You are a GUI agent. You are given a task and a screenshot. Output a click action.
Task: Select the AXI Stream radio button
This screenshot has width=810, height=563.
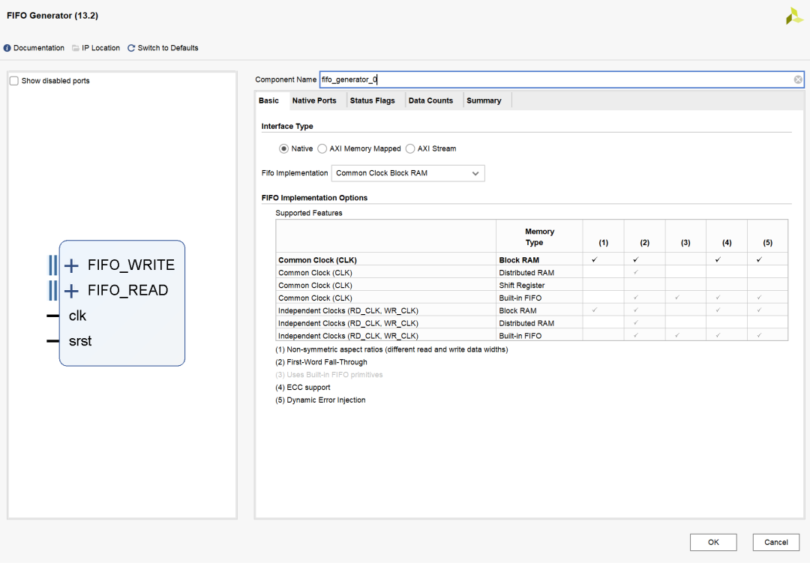click(x=410, y=148)
